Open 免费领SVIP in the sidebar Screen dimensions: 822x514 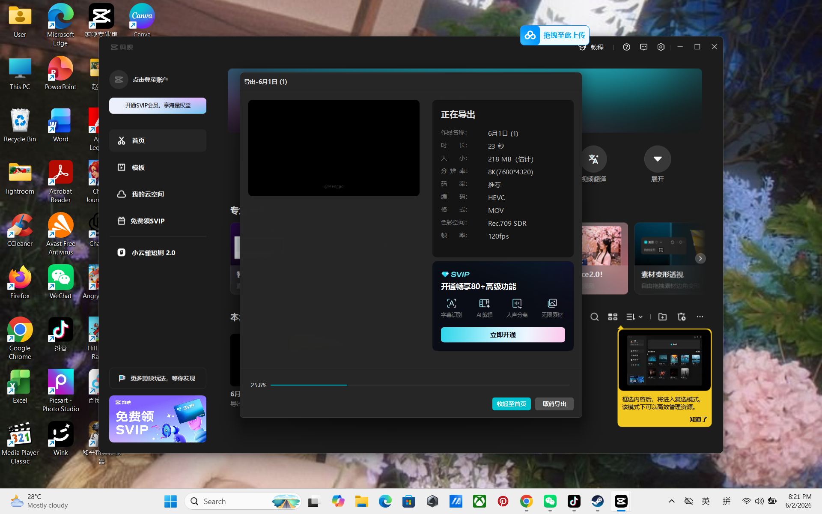point(158,221)
